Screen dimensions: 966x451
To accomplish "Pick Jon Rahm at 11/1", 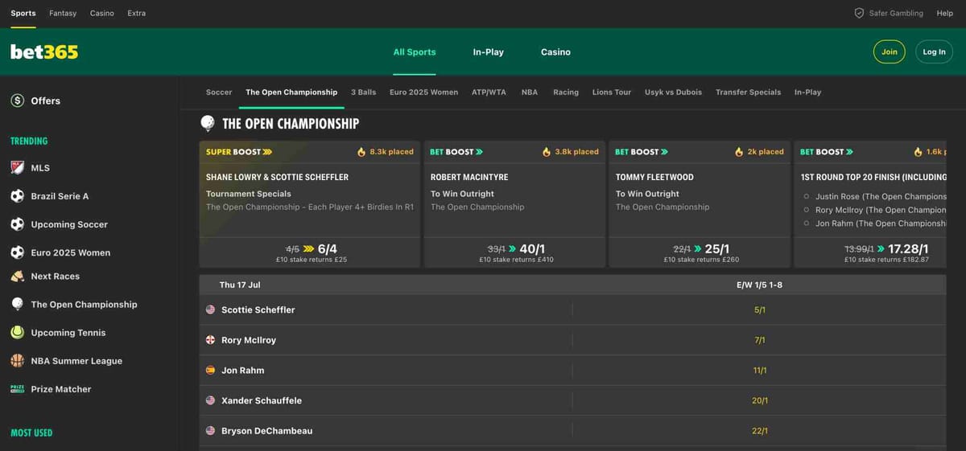I will [760, 371].
